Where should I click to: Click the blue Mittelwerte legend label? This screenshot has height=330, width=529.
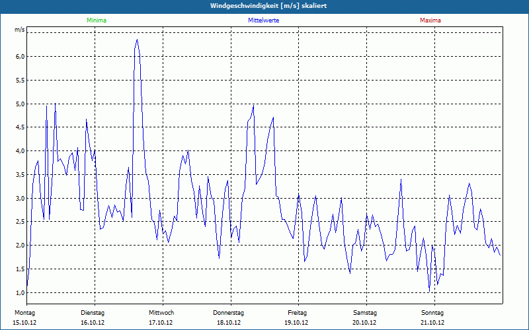(x=263, y=20)
